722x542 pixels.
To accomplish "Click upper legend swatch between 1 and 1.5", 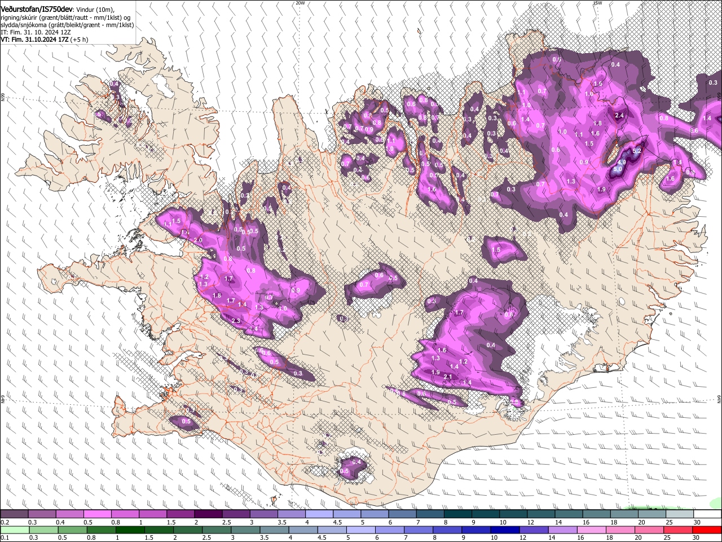I will [153, 514].
